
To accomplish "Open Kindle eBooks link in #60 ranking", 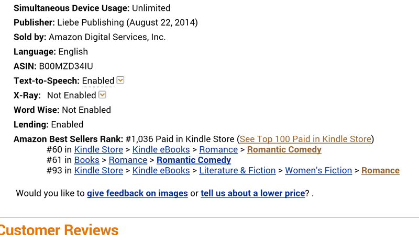I will (x=161, y=149).
